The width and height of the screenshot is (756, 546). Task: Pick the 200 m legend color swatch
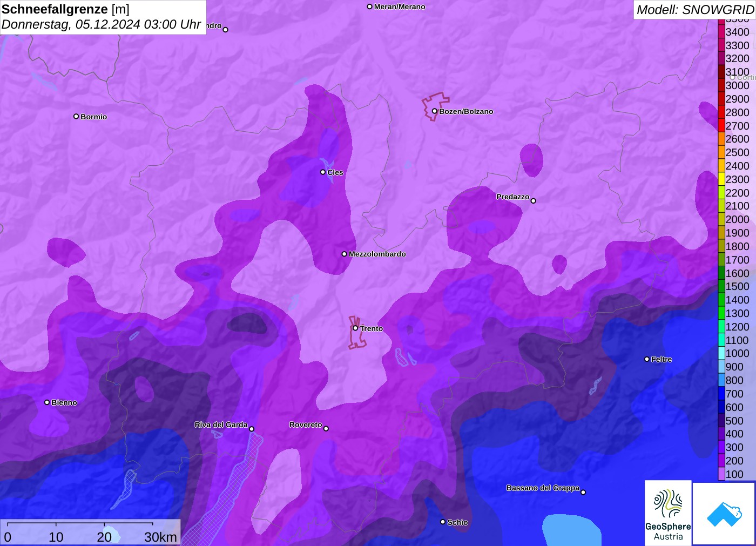coord(721,461)
